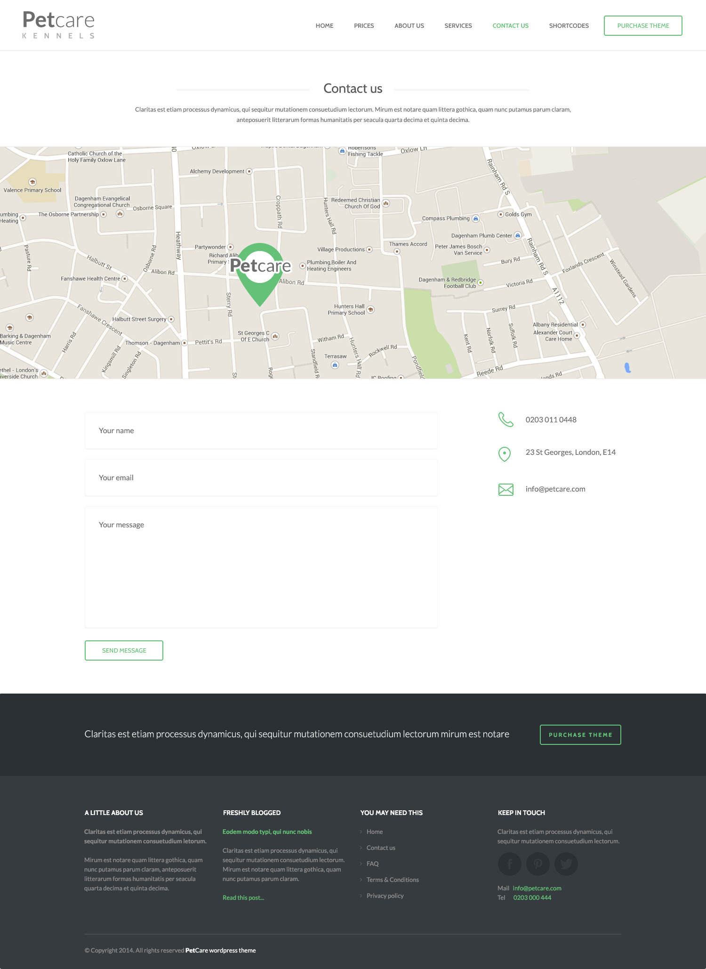The width and height of the screenshot is (706, 969).
Task: Click the Redeemed Christian Church map marker
Action: click(386, 203)
